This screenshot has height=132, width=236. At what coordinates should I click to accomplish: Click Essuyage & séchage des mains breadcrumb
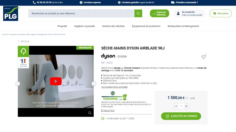click(x=40, y=34)
